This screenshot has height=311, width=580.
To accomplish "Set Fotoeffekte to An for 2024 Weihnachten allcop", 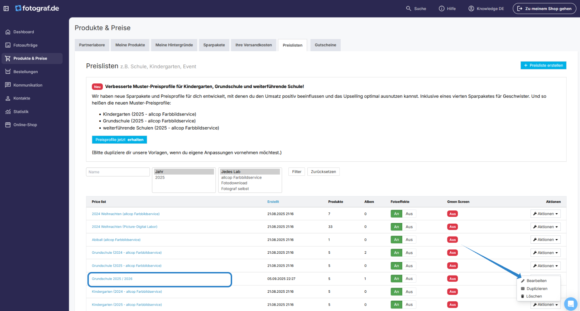I will coord(397,214).
